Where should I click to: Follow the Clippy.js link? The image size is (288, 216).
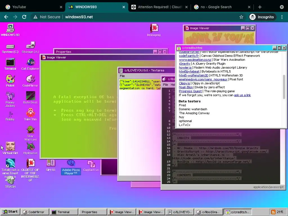tap(184, 83)
